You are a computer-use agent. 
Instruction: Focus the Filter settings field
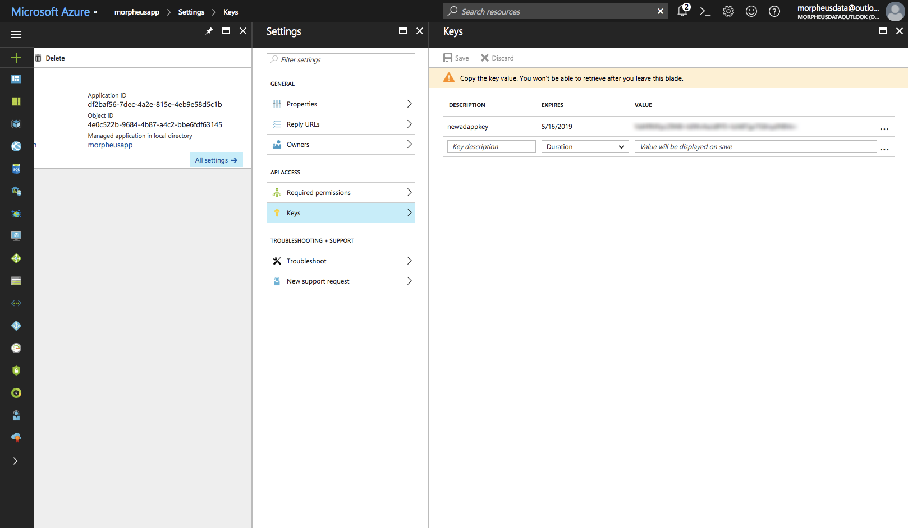point(341,60)
